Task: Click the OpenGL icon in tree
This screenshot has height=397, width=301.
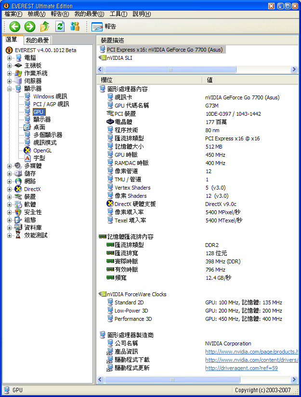Action: point(27,151)
